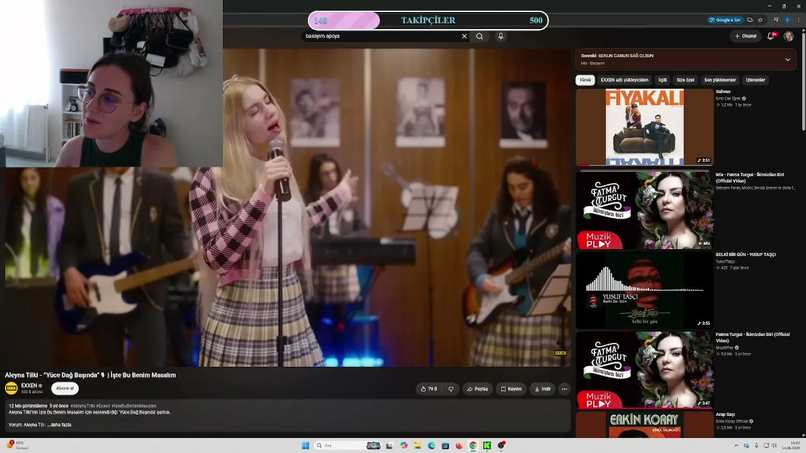This screenshot has height=453, width=806.
Task: Click the Oluştur create button
Action: coord(746,36)
